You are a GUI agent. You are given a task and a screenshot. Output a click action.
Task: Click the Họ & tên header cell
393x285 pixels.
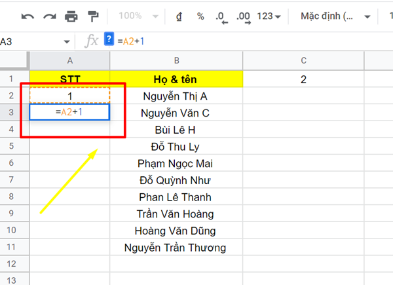(176, 79)
